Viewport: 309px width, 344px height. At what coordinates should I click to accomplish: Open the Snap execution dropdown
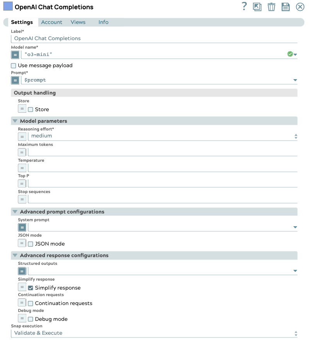(x=154, y=333)
